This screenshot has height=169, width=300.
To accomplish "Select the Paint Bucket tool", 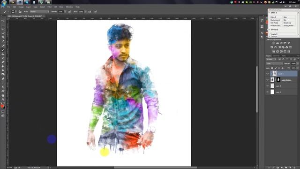I will pos(3,66).
